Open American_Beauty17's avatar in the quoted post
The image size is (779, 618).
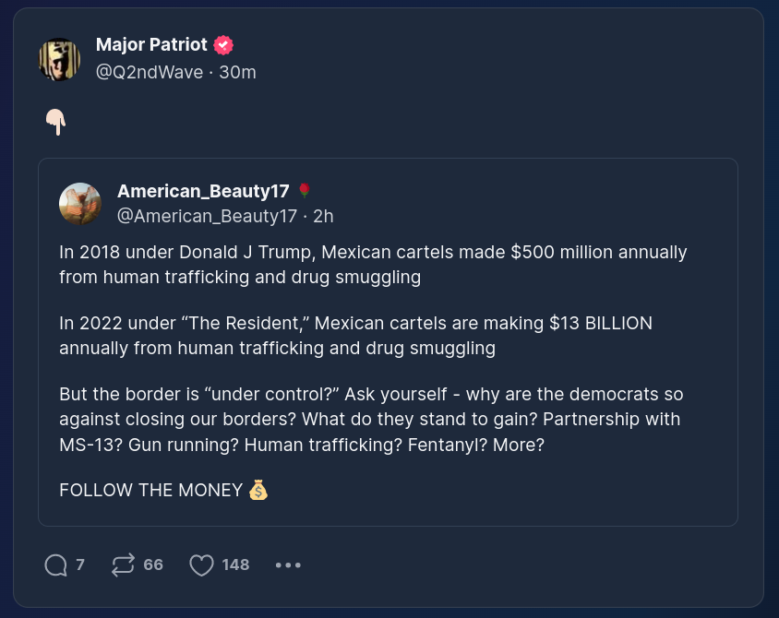pos(80,204)
